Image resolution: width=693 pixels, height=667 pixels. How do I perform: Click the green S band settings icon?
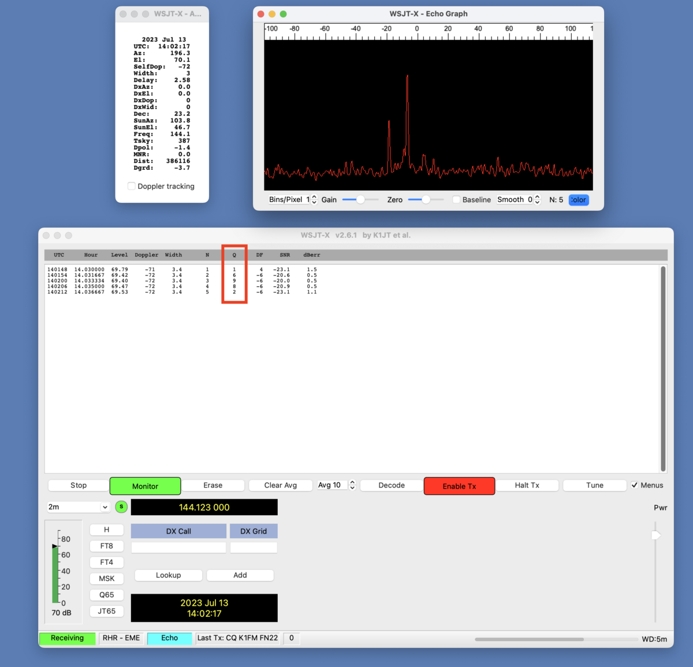121,506
